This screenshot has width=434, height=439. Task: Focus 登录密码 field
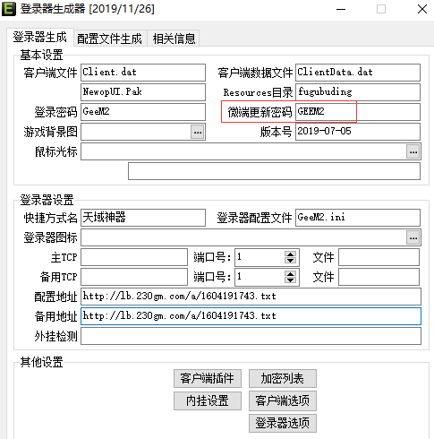click(x=143, y=112)
